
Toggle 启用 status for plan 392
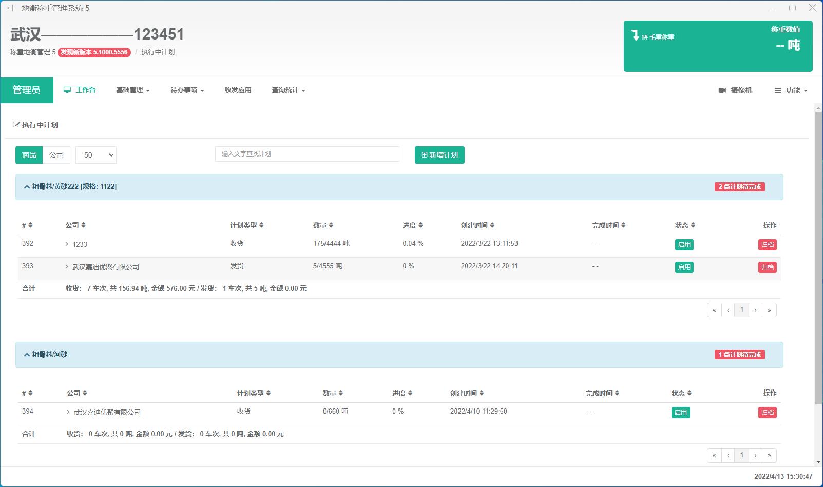tap(684, 245)
